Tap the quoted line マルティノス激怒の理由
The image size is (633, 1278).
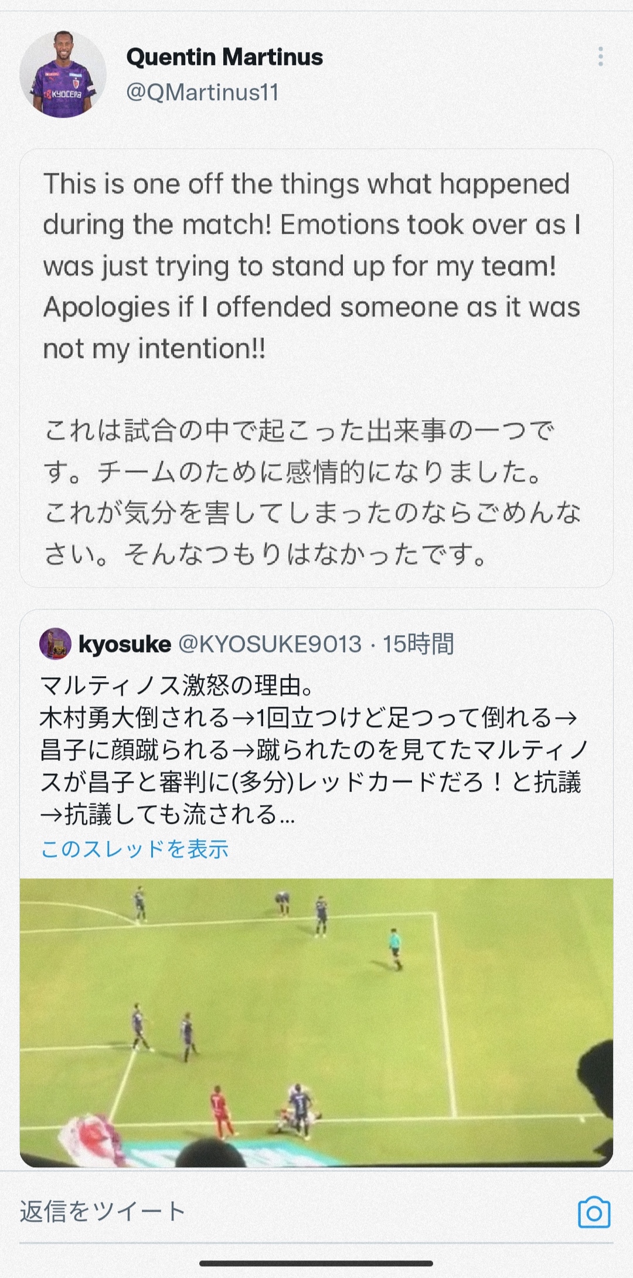(x=176, y=685)
